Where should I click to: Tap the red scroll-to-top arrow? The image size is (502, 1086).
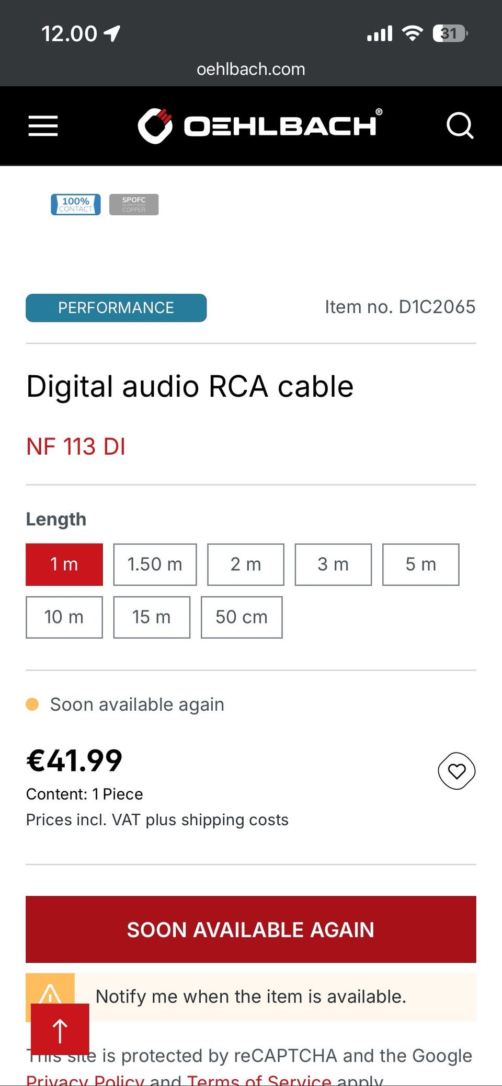click(60, 1031)
